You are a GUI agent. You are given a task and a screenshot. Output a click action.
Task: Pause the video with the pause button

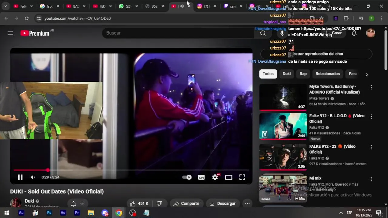(20, 177)
